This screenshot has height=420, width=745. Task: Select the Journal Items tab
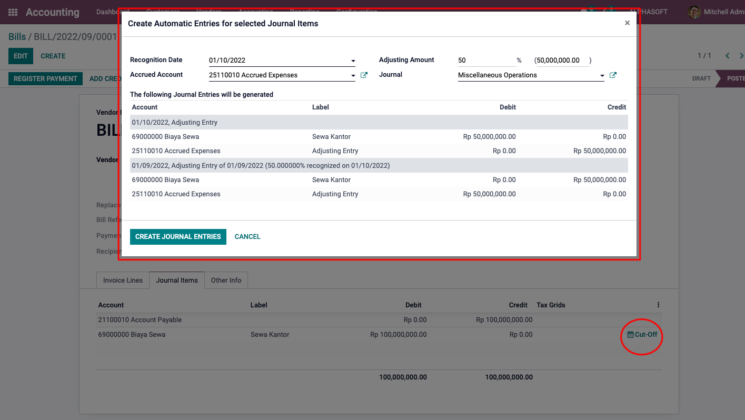point(177,280)
